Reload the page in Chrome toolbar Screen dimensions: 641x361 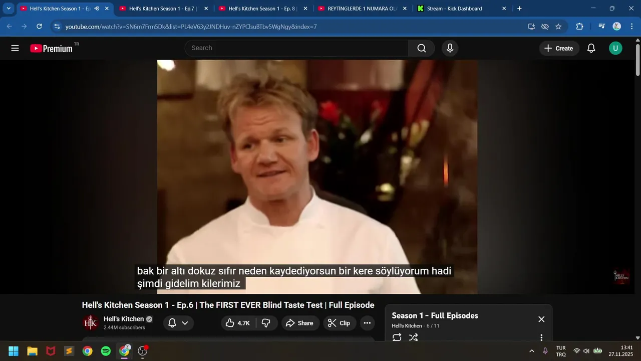(x=39, y=27)
